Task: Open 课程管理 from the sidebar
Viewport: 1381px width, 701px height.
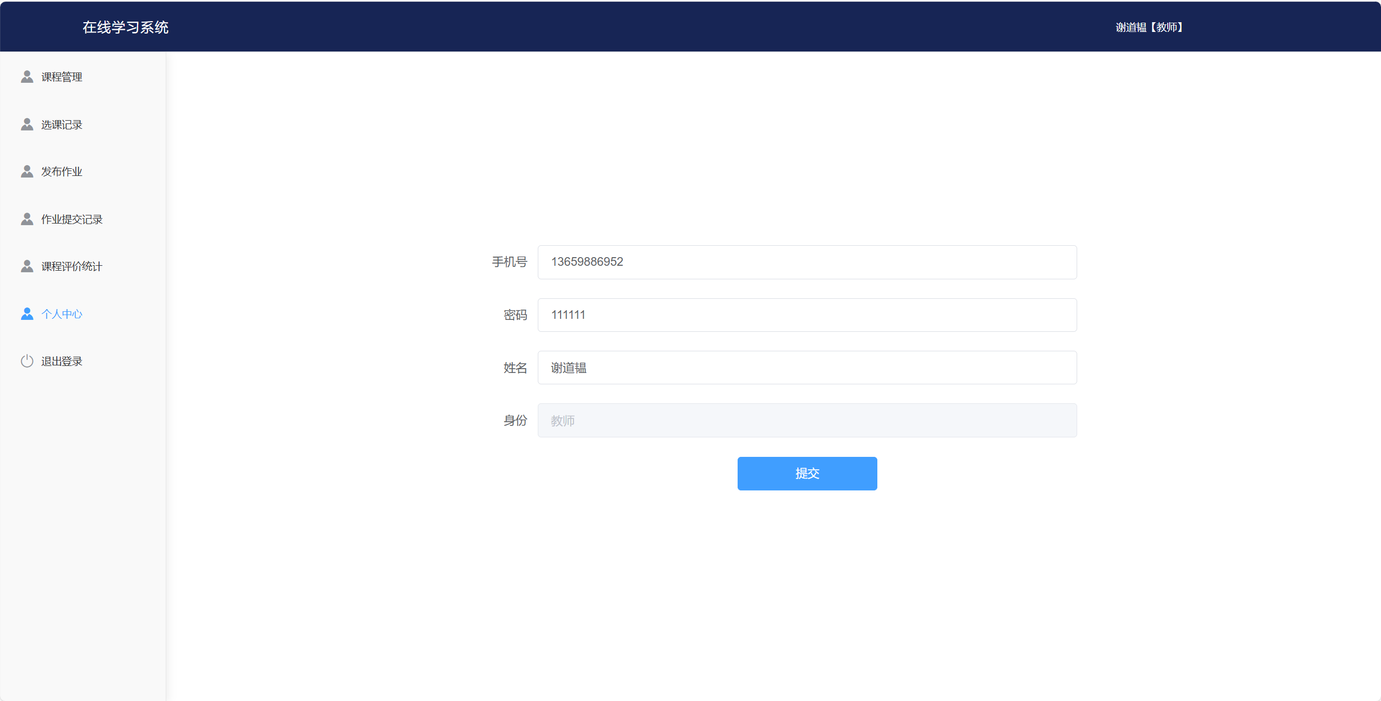Action: tap(61, 76)
